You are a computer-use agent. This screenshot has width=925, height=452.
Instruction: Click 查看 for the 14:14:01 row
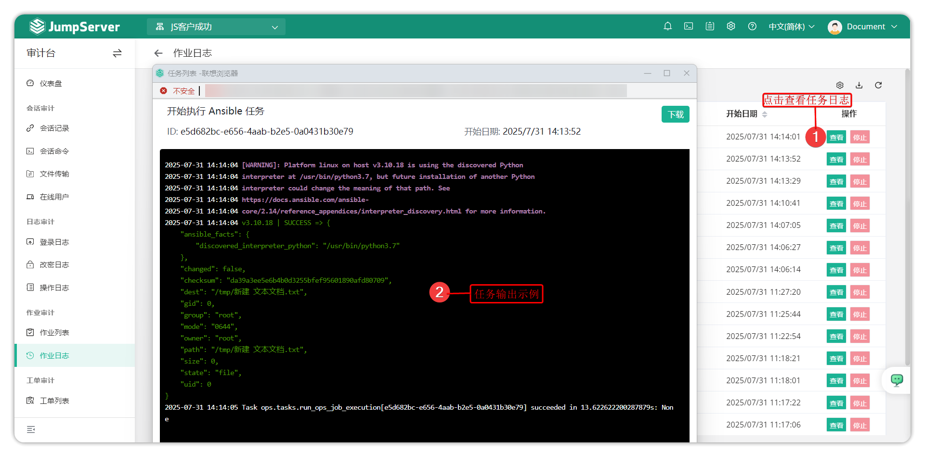(836, 137)
